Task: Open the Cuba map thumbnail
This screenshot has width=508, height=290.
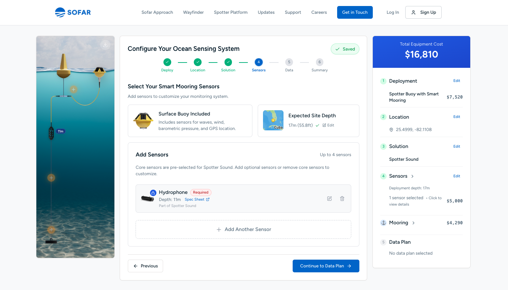Action: pyautogui.click(x=273, y=120)
